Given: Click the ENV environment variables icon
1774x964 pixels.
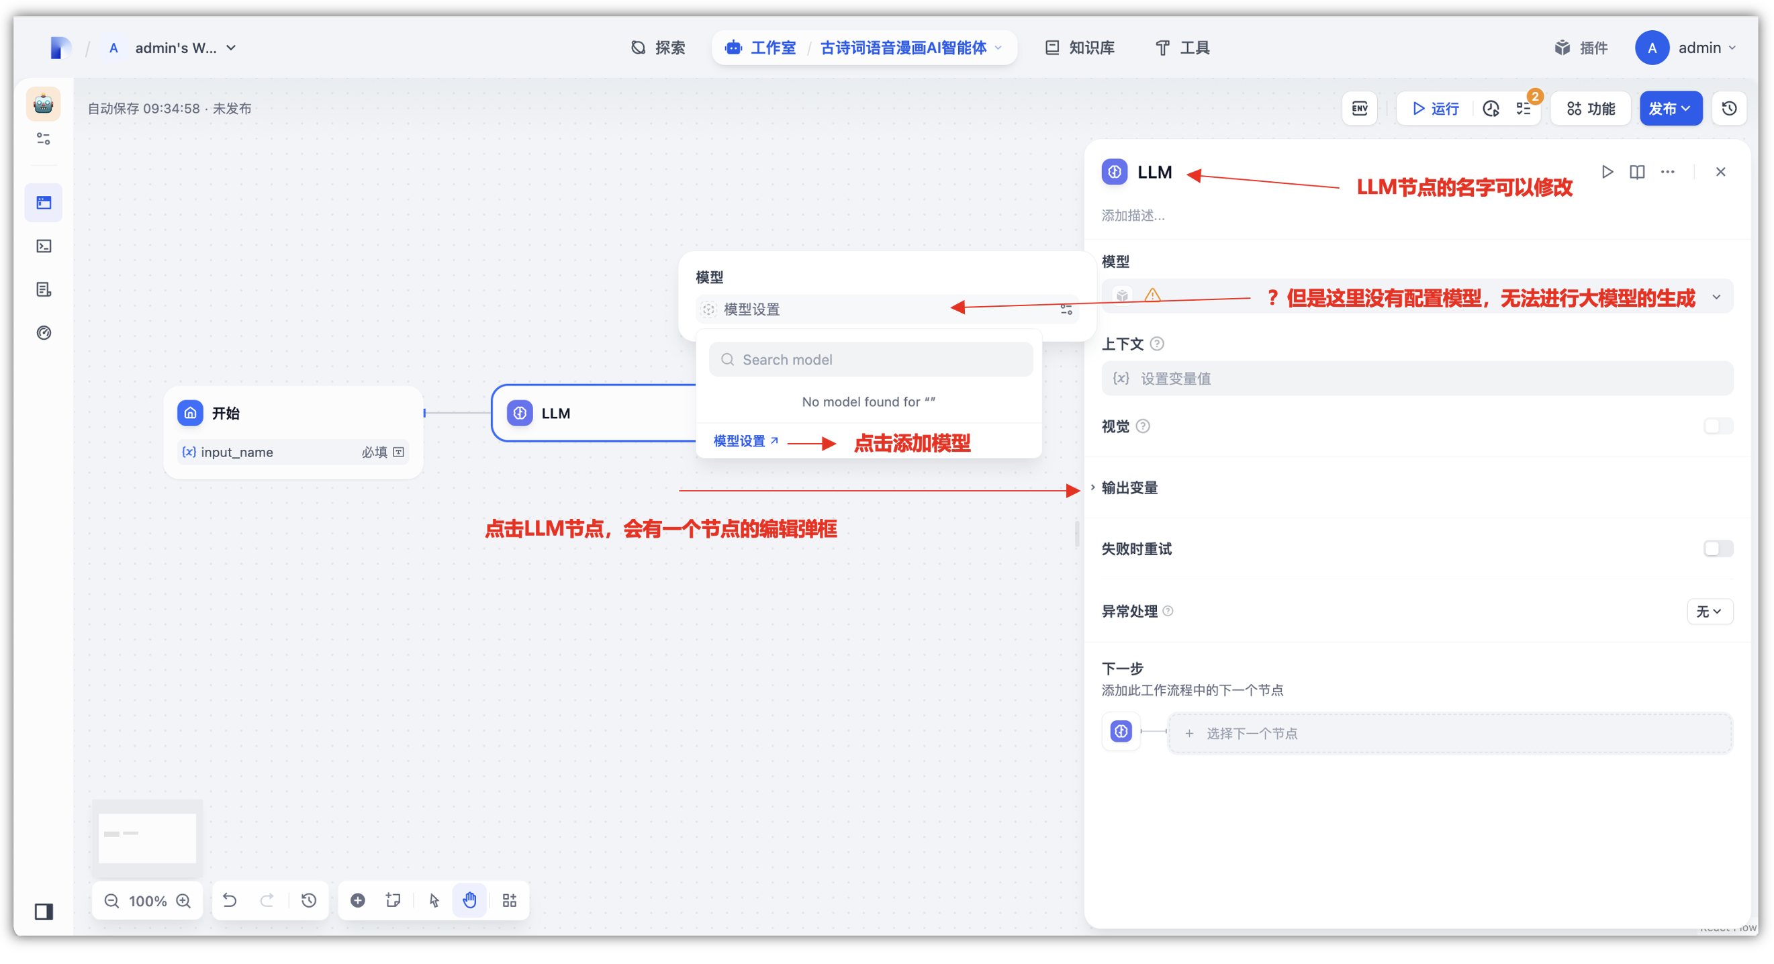Looking at the screenshot, I should tap(1360, 108).
